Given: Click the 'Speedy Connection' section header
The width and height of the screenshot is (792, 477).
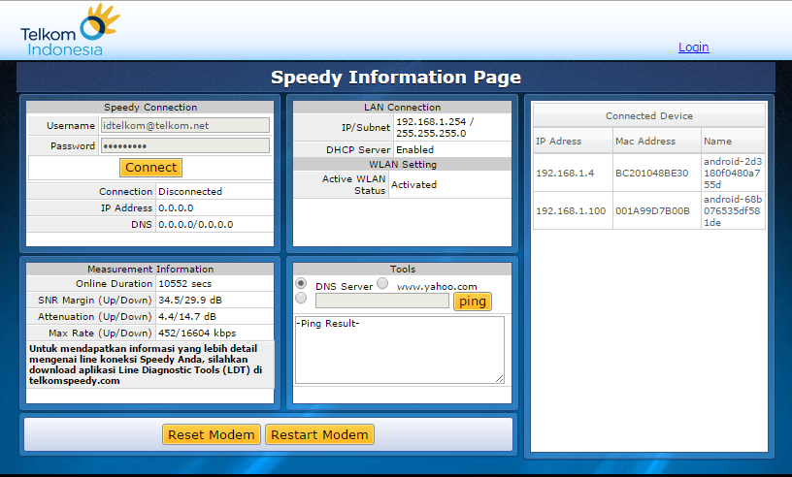Looking at the screenshot, I should click(x=150, y=107).
